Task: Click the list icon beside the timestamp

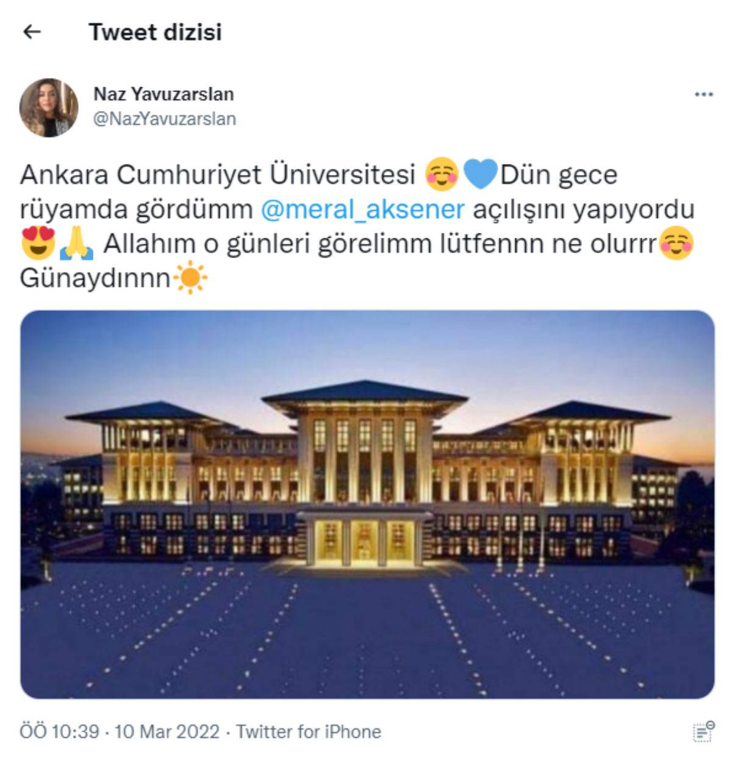Action: (704, 731)
